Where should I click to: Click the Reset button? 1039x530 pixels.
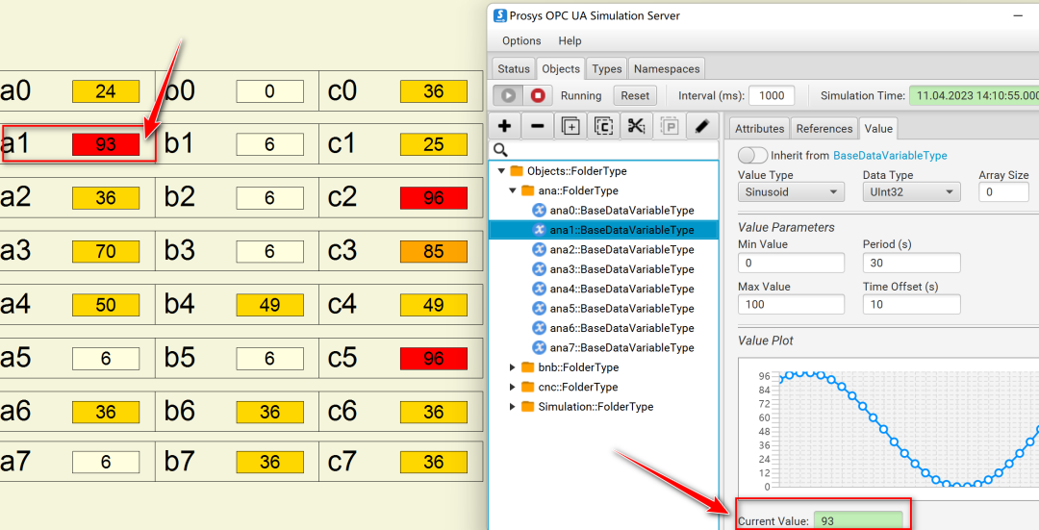click(x=635, y=95)
